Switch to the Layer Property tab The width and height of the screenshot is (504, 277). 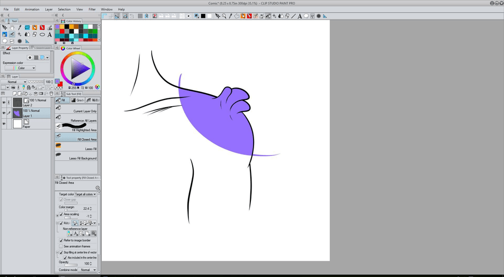[x=18, y=48]
